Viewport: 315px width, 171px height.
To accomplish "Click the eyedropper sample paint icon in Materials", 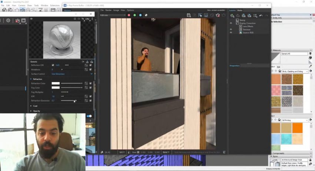I will pos(311,66).
